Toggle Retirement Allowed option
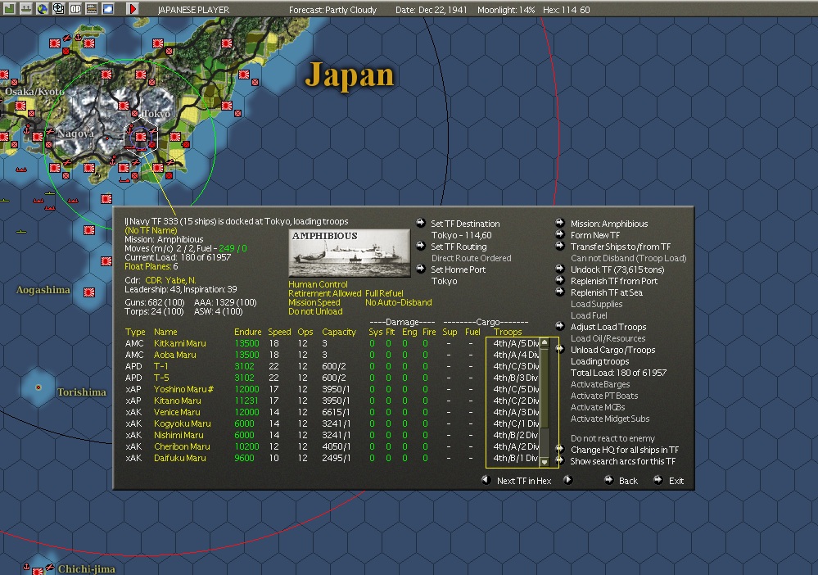 [x=324, y=293]
